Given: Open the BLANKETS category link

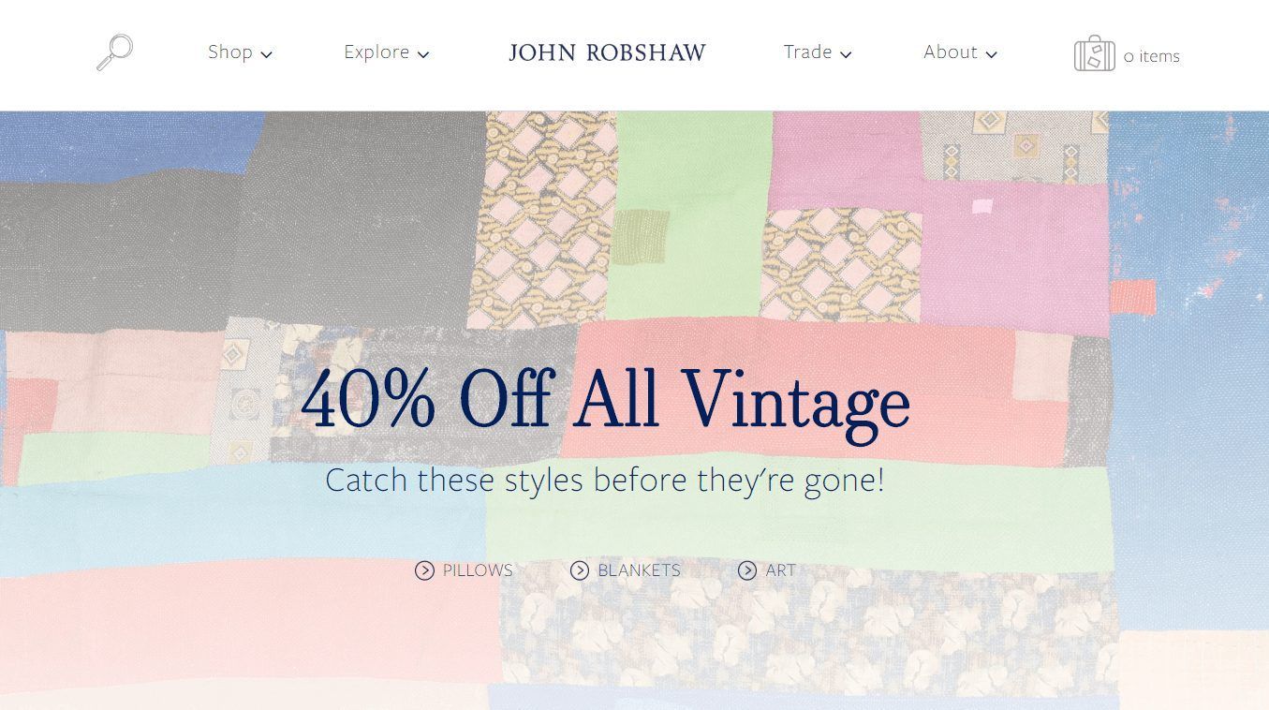Looking at the screenshot, I should pyautogui.click(x=639, y=570).
